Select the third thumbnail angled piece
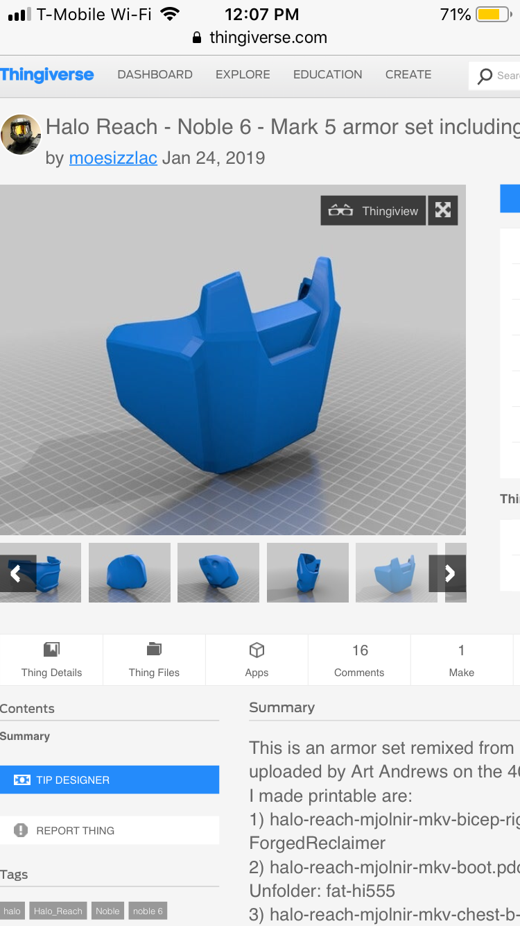This screenshot has width=520, height=926. (x=218, y=573)
